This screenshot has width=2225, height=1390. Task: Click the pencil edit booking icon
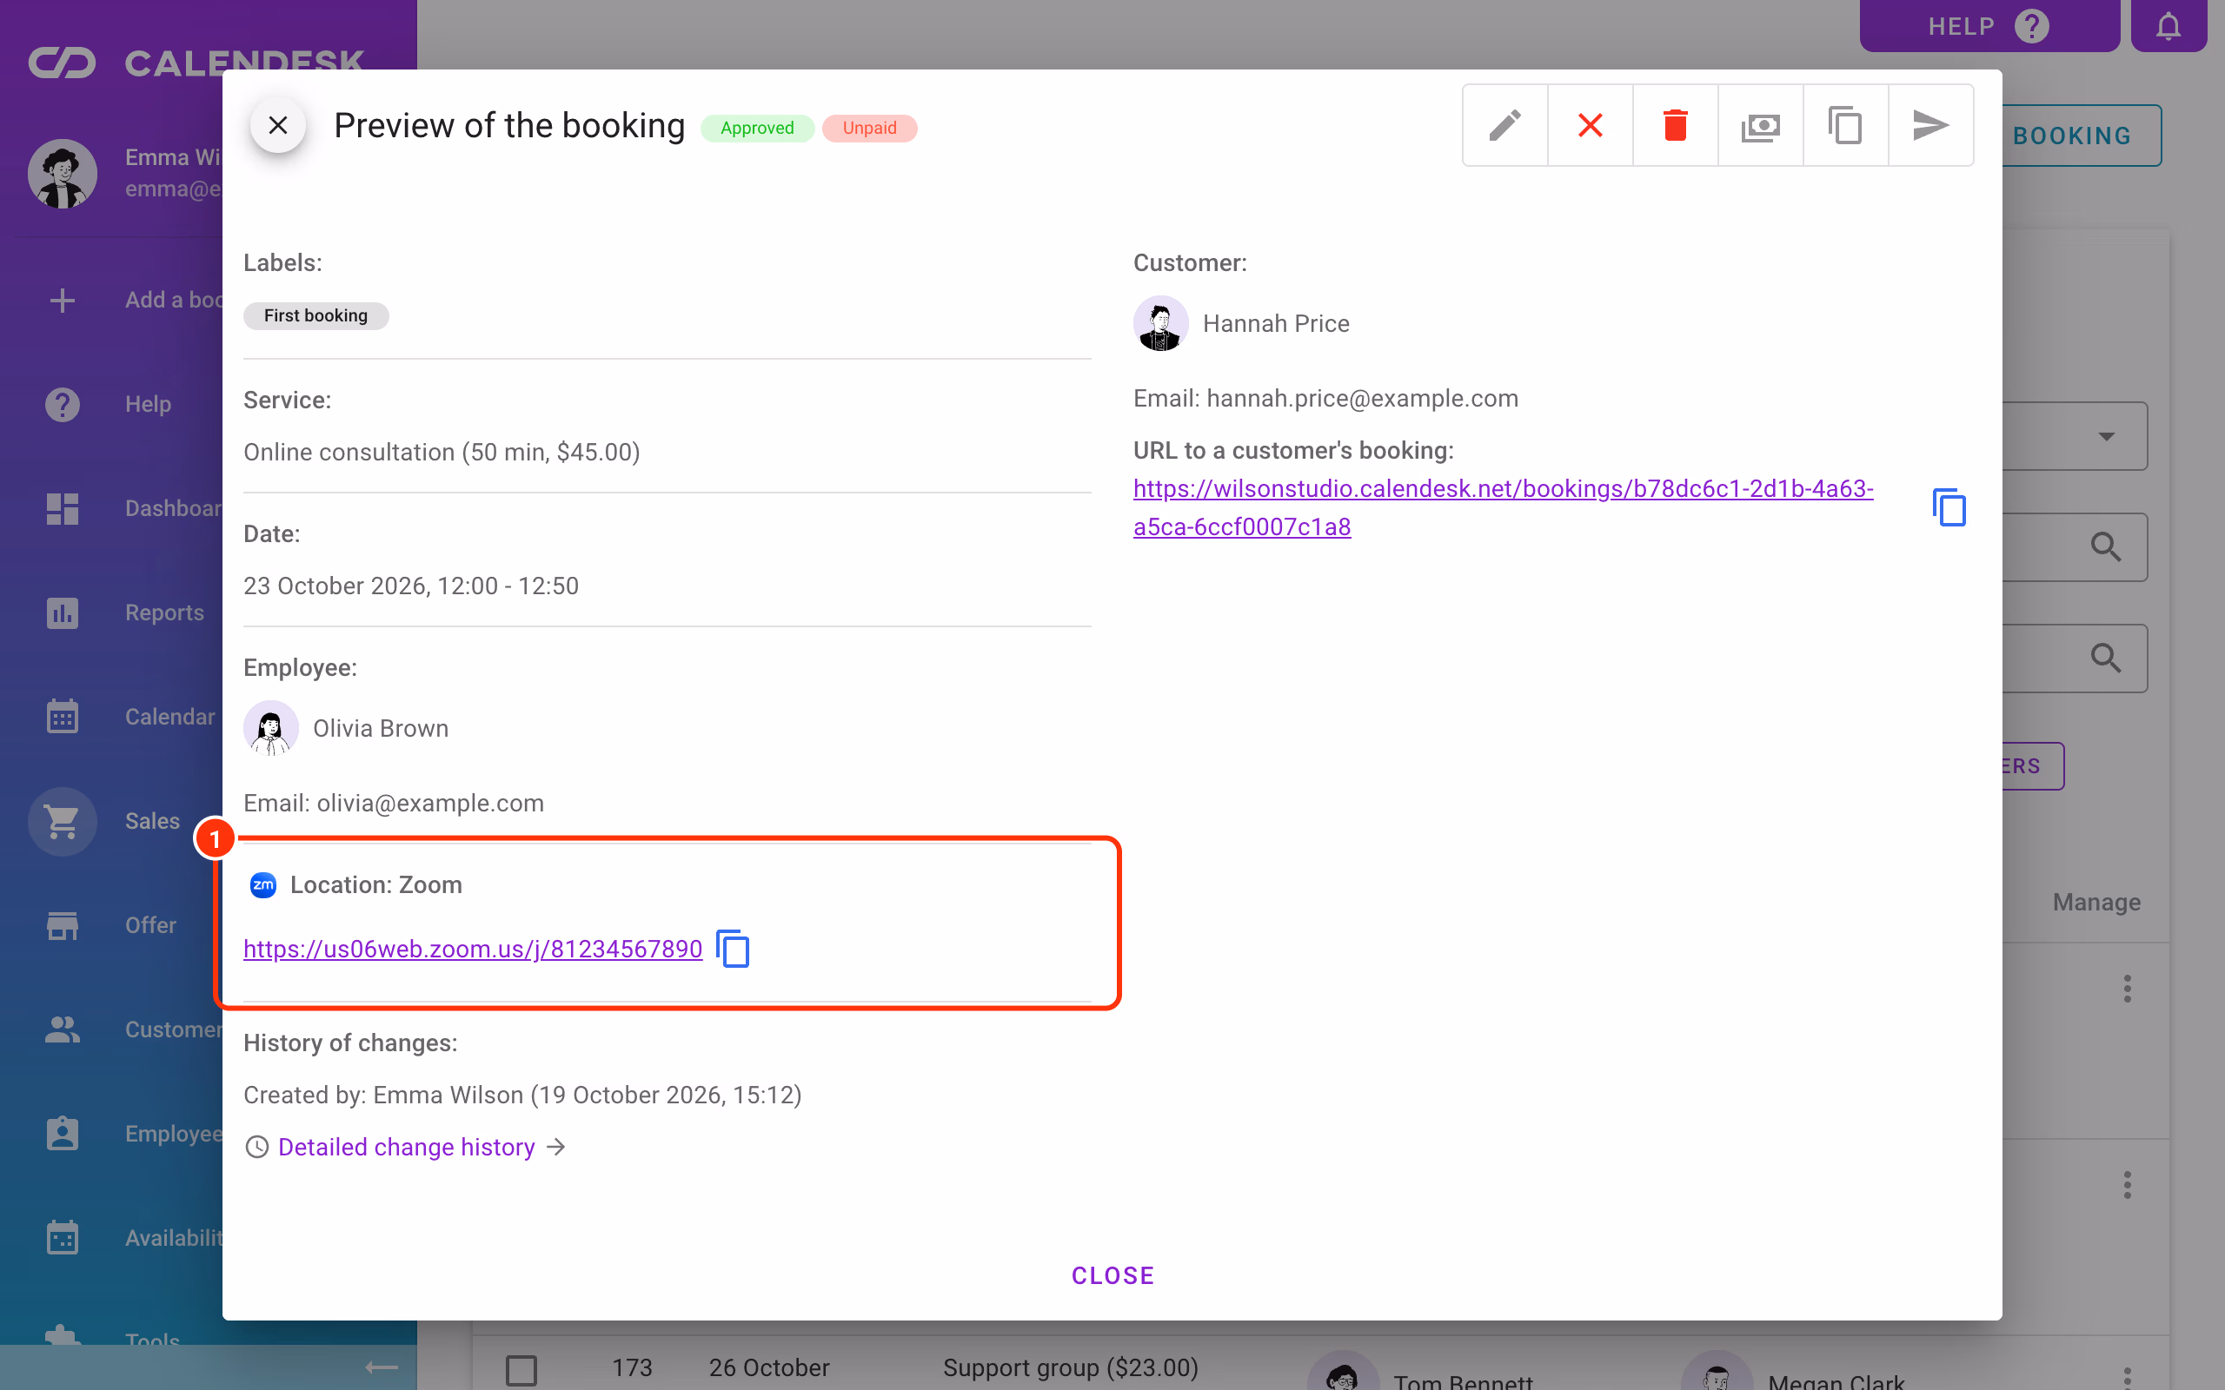pyautogui.click(x=1505, y=125)
